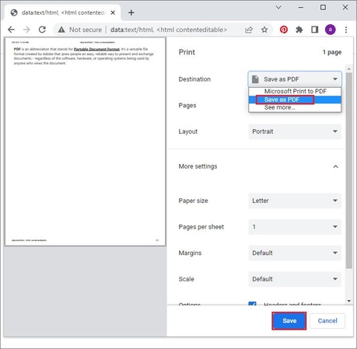
Task: Choose Microsoft Print to PDF option
Action: (x=295, y=92)
